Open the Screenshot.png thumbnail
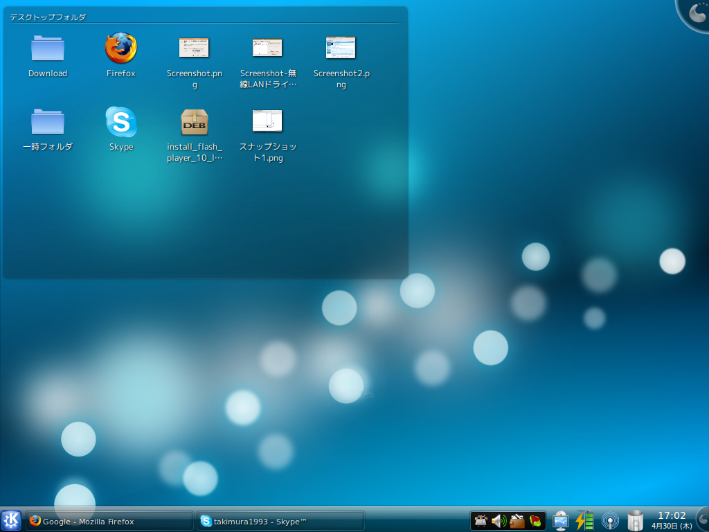This screenshot has width=709, height=532. coord(194,48)
